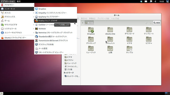Viewport: 170px width, 95px height.
Task: Open ピクチャ folder in main pane
Action: click(x=149, y=40)
